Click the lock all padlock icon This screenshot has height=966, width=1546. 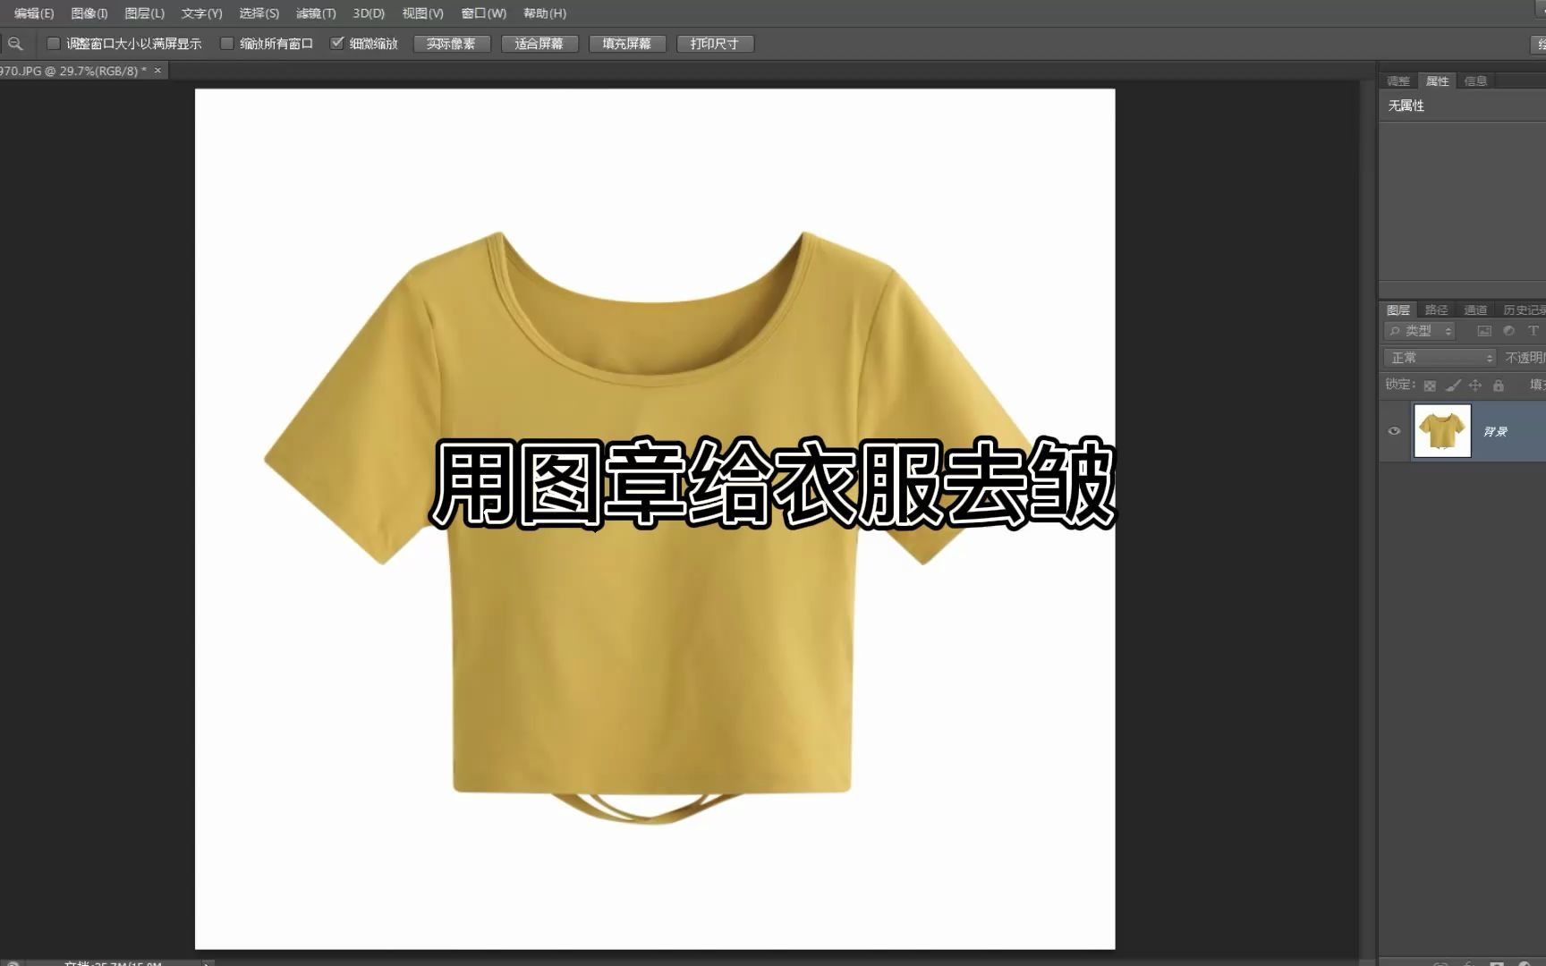point(1499,386)
